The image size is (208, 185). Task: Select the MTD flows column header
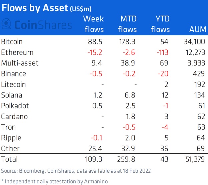pos(127,24)
